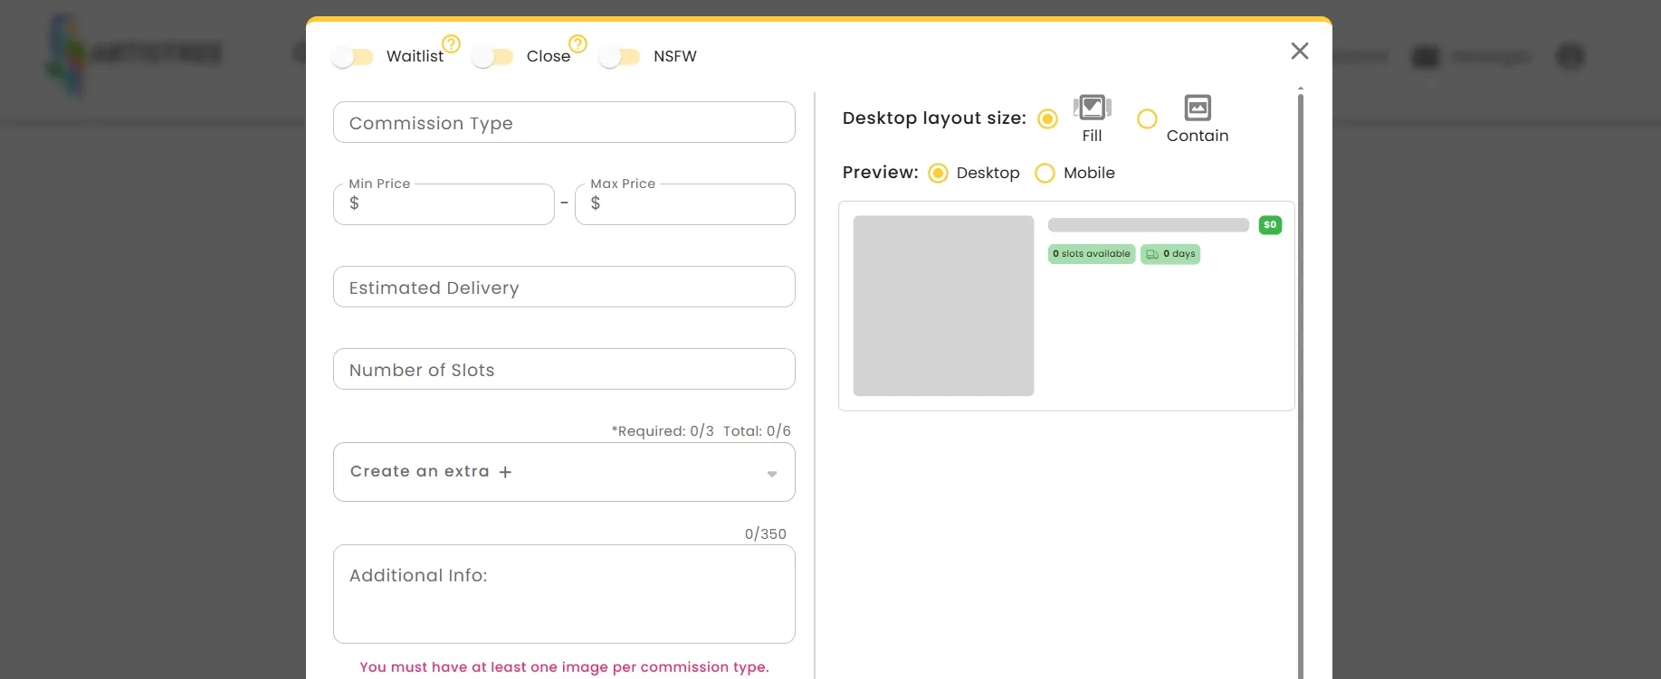Click the Contain layout icon
The height and width of the screenshot is (679, 1661).
coord(1198,108)
